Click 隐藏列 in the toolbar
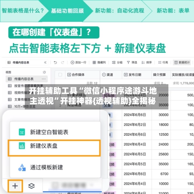194x194 pixels. point(99,62)
